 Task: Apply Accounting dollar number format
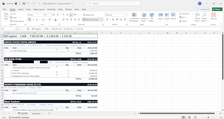pos(107,20)
